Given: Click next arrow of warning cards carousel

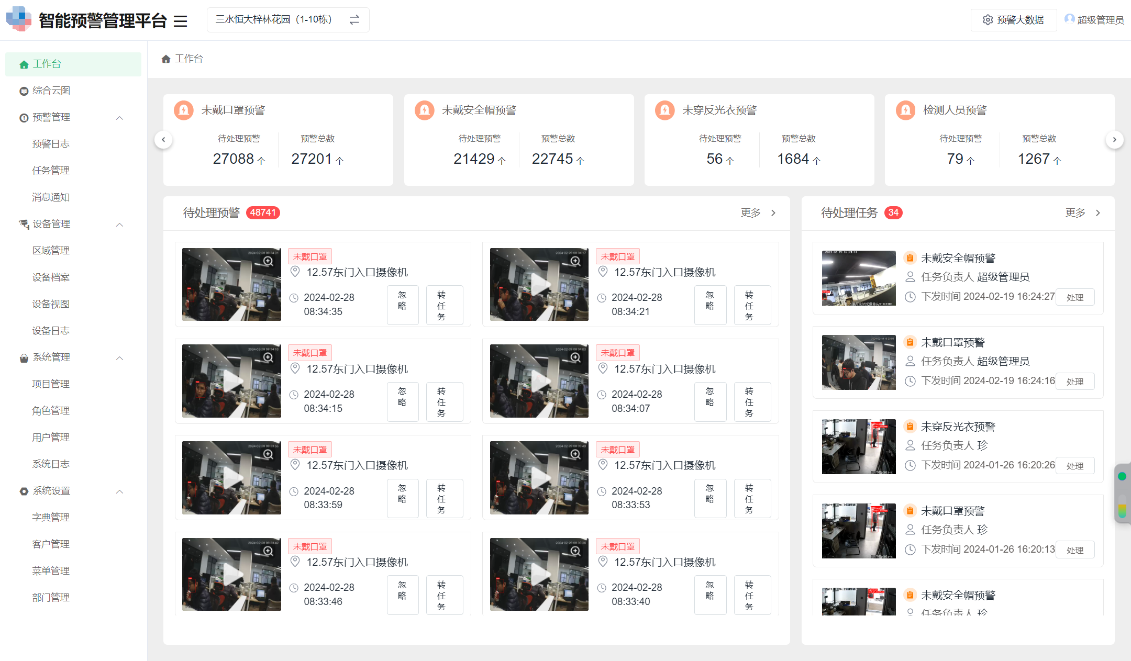Looking at the screenshot, I should tap(1114, 140).
